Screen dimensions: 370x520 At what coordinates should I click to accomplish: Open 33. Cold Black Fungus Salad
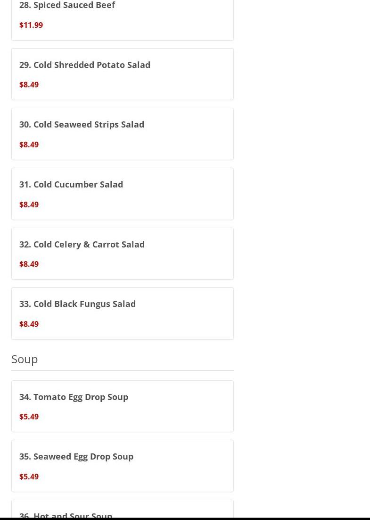tap(77, 304)
